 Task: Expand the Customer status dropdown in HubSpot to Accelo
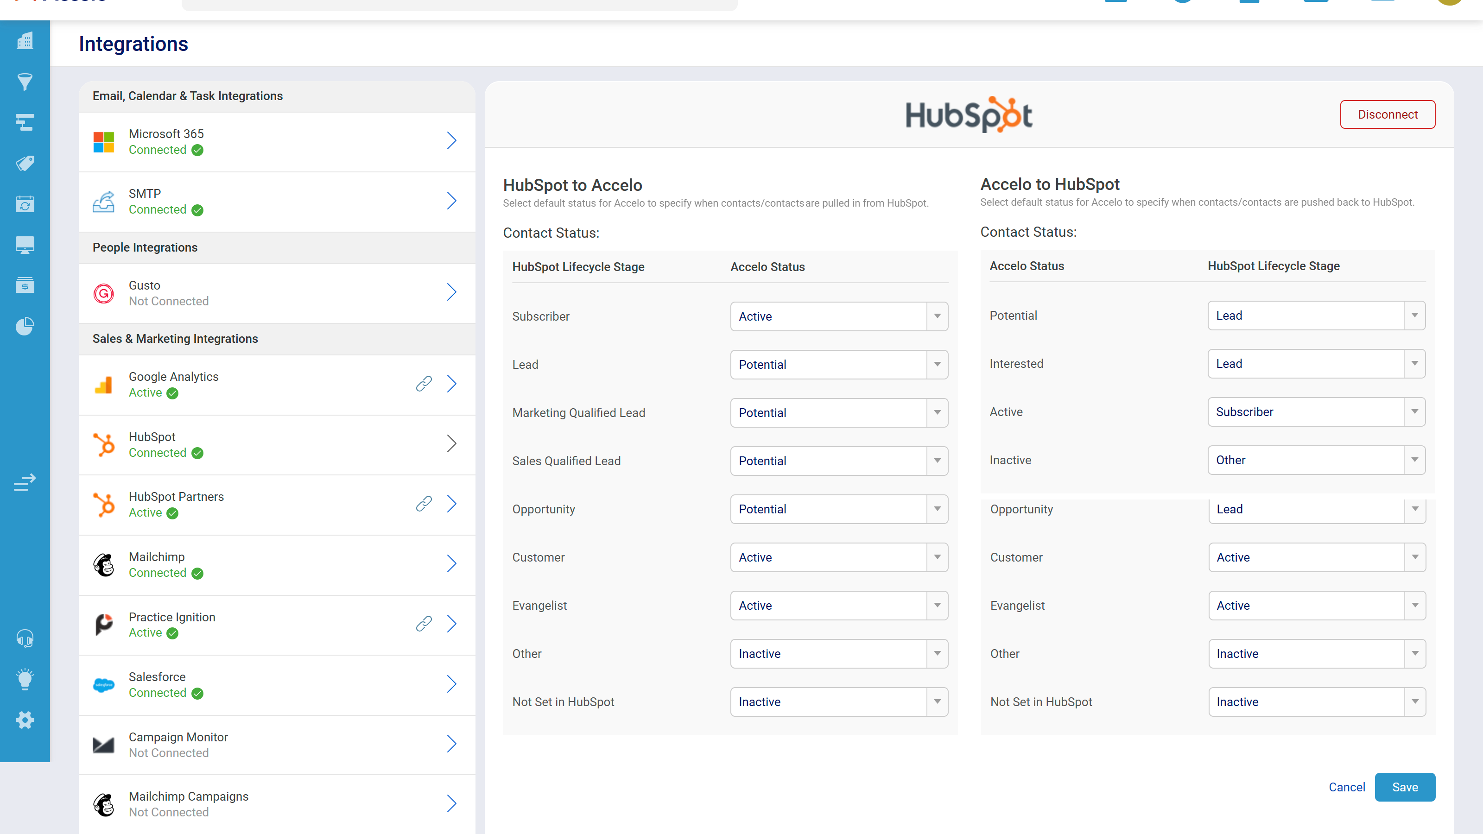coord(839,557)
